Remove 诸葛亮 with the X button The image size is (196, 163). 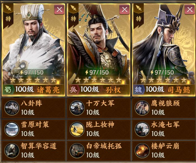click(x=59, y=10)
